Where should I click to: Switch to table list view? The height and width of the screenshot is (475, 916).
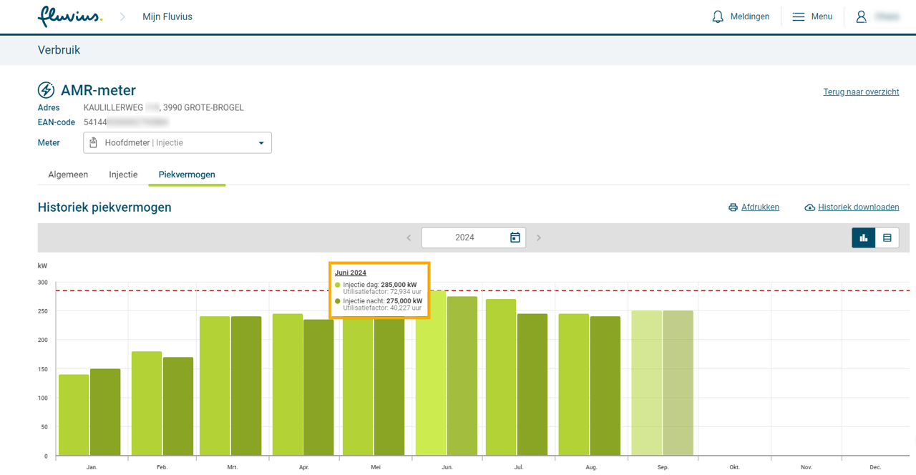[x=887, y=237]
